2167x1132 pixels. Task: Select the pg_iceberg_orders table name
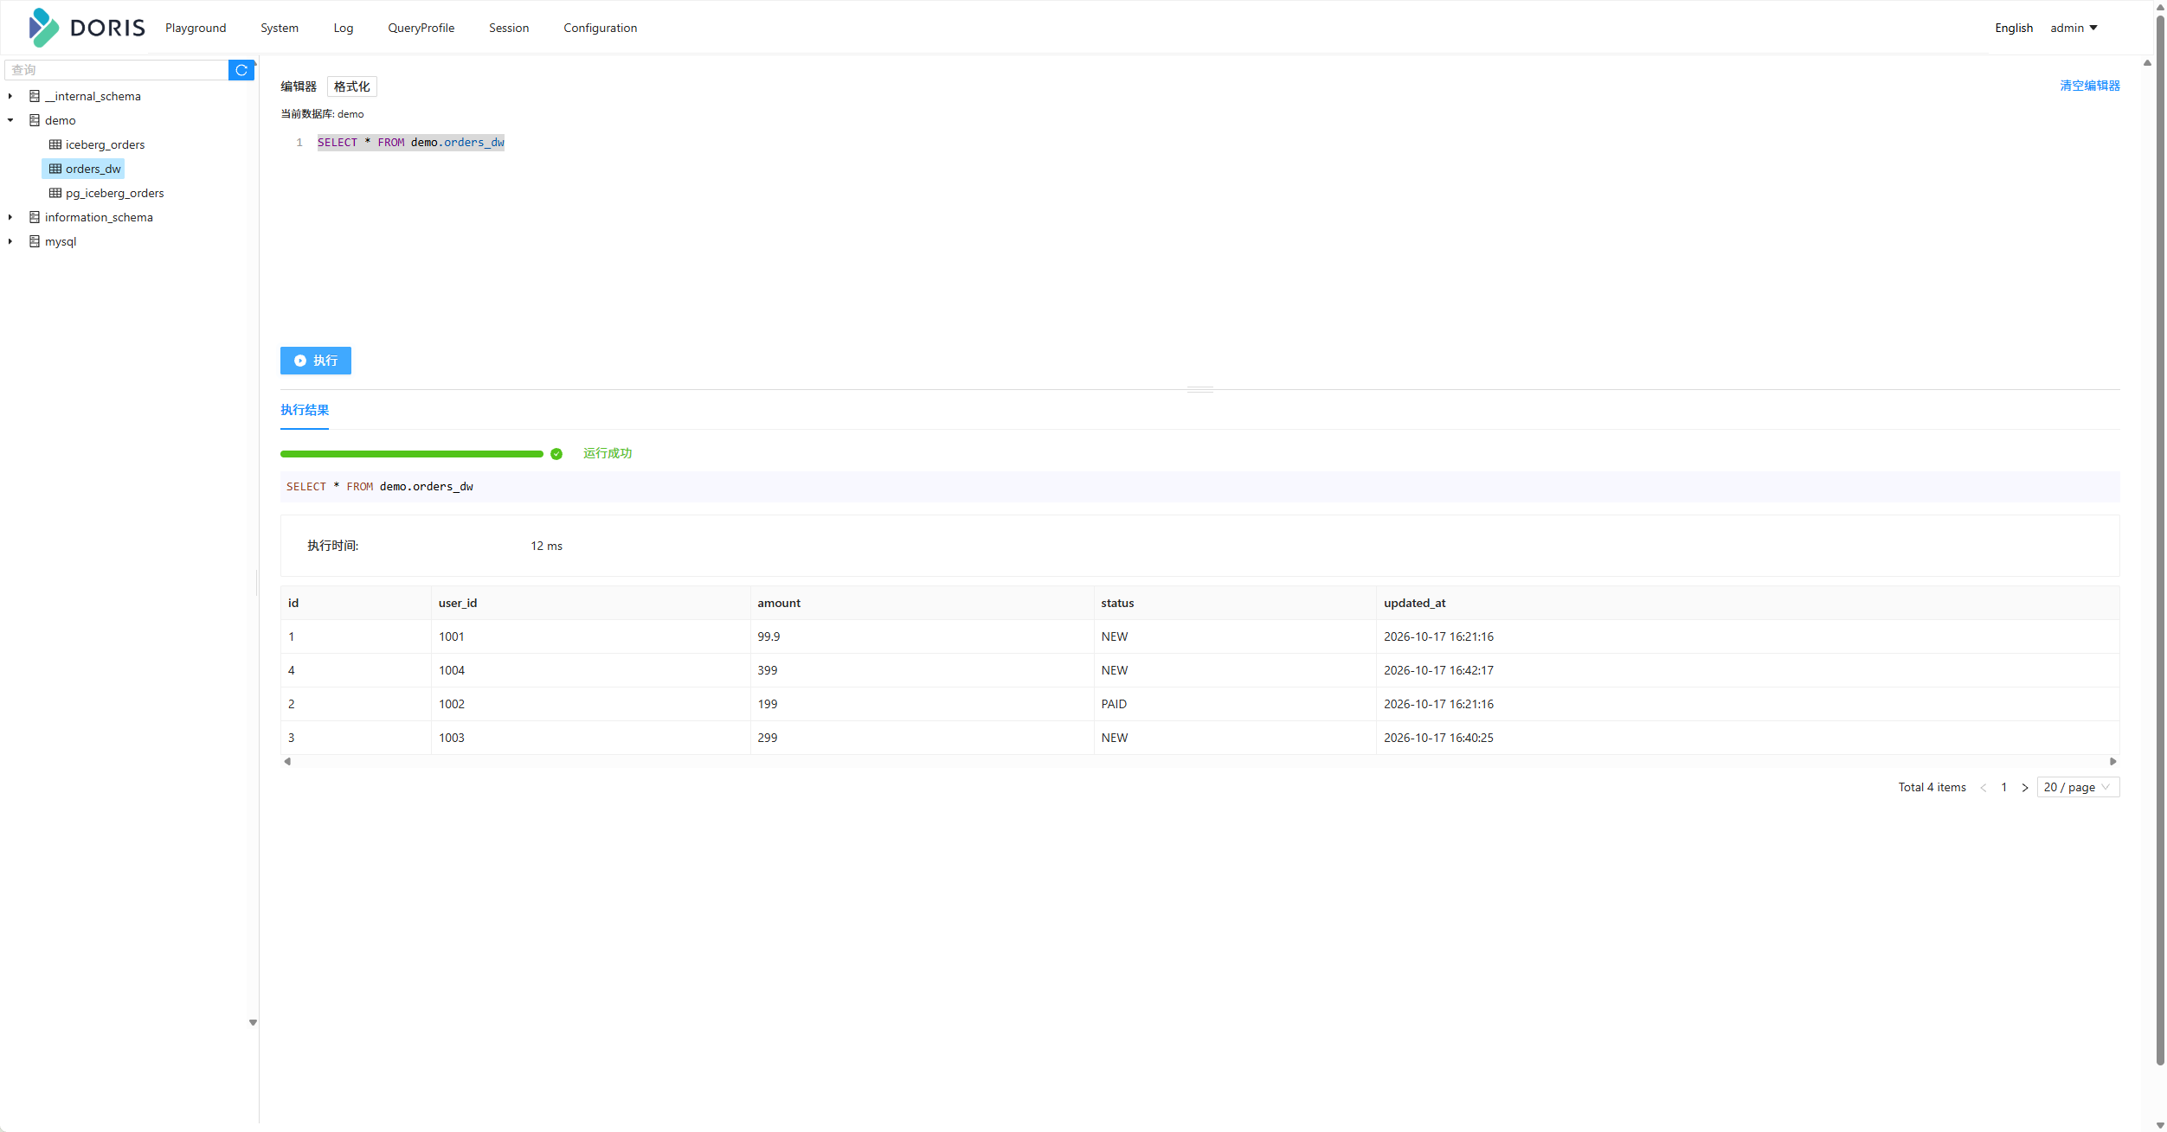tap(115, 193)
